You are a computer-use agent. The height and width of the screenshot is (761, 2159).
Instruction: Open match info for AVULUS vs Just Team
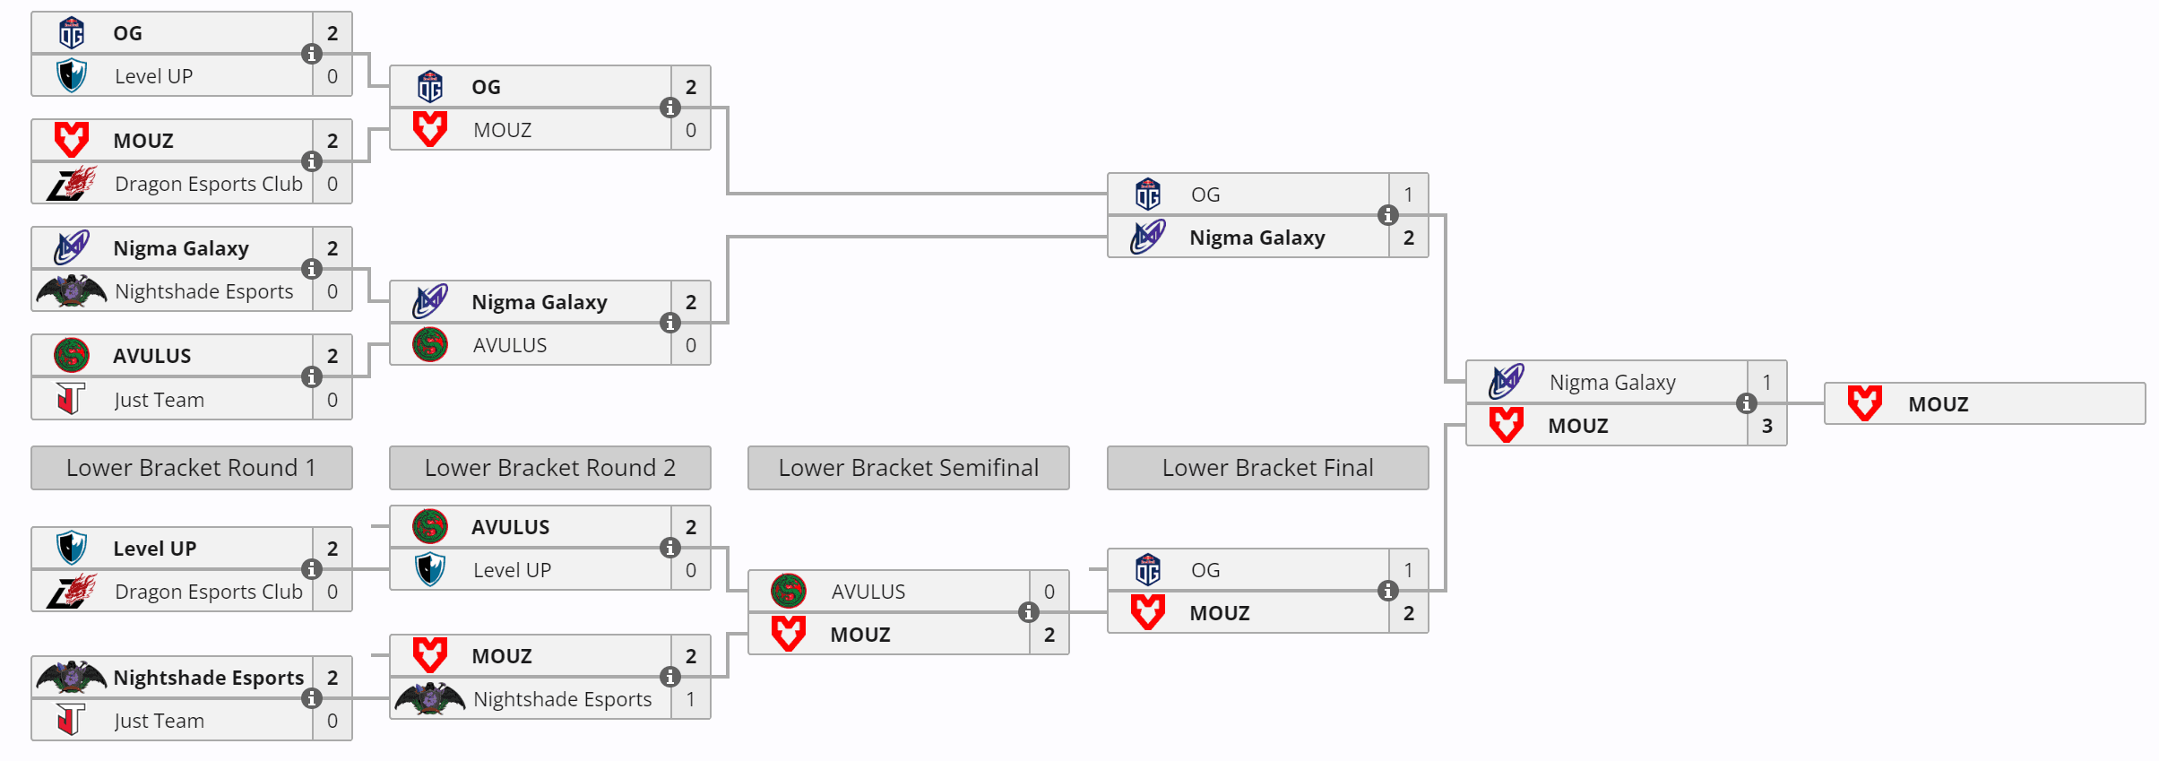[x=311, y=377]
